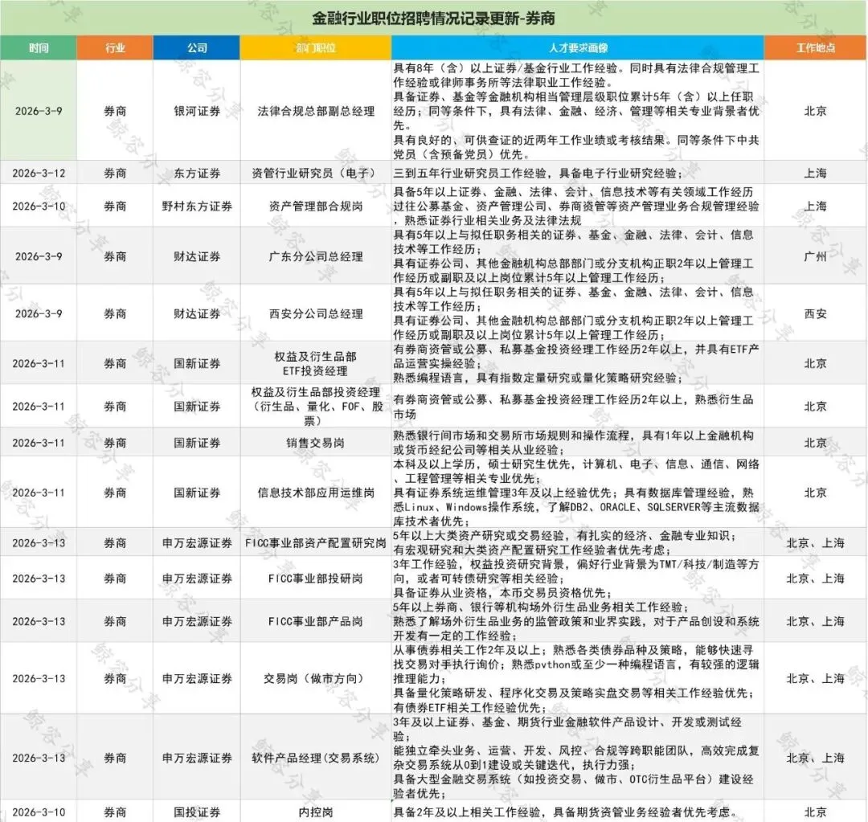
Task: Click position cell 法律合规总部副总经理
Action: [316, 111]
